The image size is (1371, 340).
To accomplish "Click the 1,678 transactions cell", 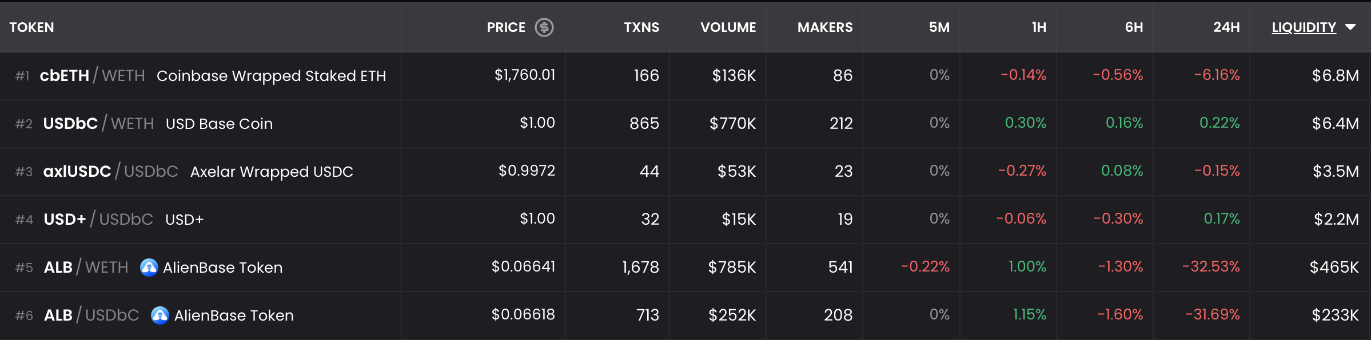I will click(640, 267).
